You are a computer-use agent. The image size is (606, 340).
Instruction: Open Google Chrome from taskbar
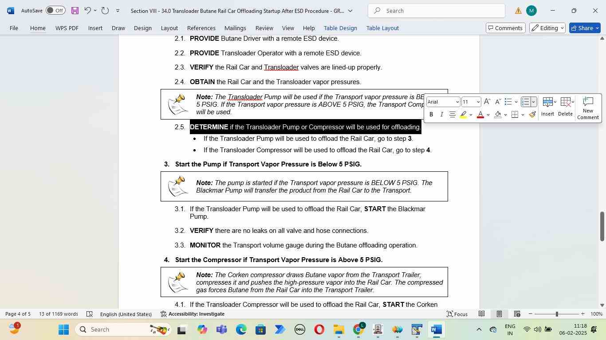[x=358, y=329]
